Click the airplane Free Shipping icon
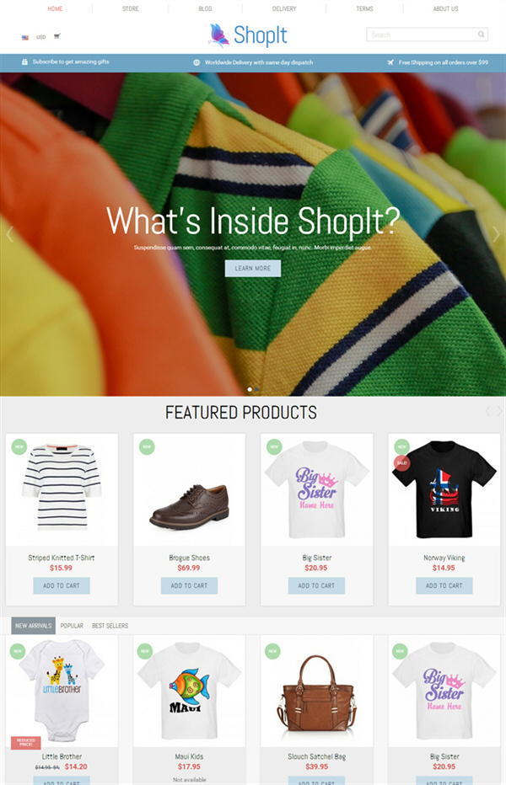Screen dimensions: 506x785 [390, 62]
